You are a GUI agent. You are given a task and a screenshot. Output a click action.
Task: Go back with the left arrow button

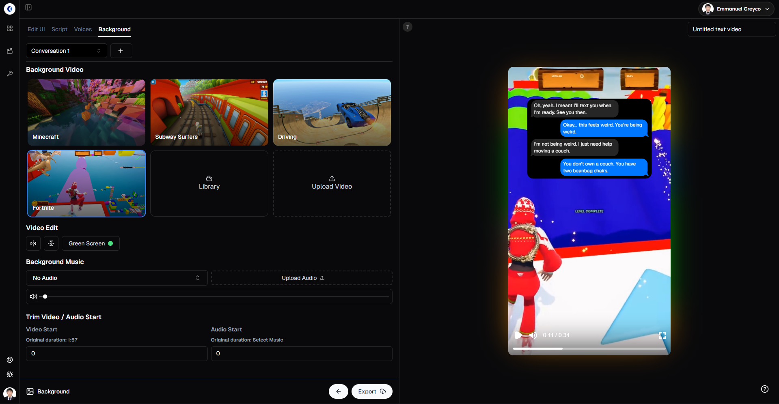point(339,391)
